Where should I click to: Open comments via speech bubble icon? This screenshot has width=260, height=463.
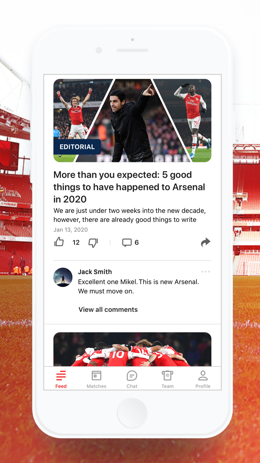click(x=127, y=242)
